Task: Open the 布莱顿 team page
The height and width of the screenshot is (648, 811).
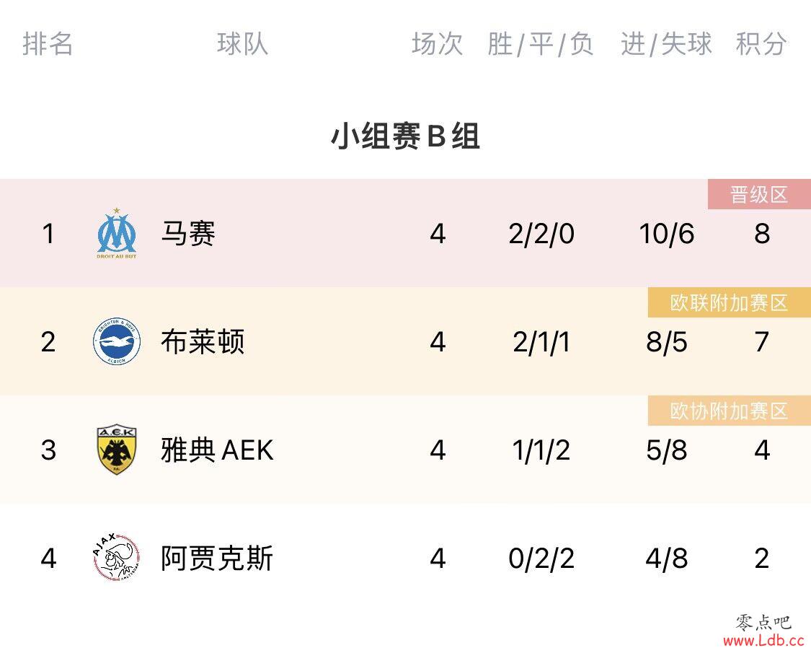Action: 203,341
